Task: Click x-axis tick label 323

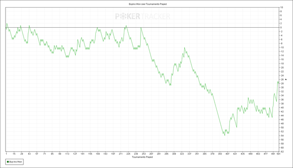Action: tap(182, 154)
